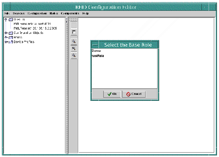Screen dimensions: 219x157
Task: Select the Device Profiles label in tree
Action: pyautogui.click(x=24, y=42)
